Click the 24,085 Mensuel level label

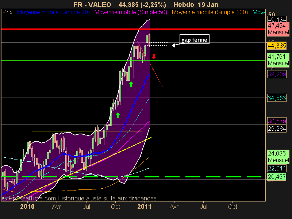(x=278, y=157)
